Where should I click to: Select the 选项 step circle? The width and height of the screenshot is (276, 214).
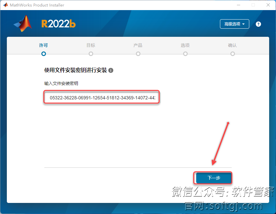(x=185, y=54)
